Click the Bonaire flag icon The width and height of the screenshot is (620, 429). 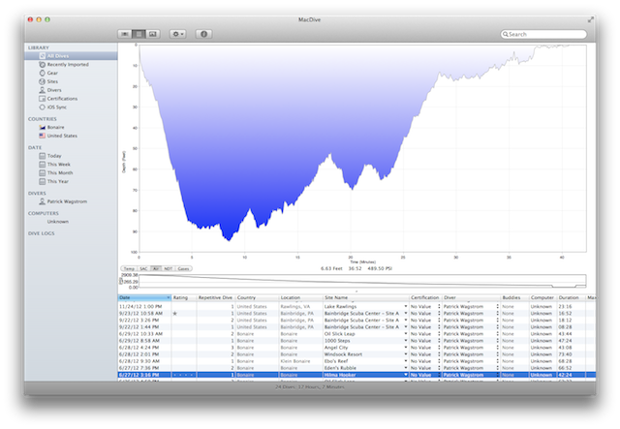coord(42,127)
